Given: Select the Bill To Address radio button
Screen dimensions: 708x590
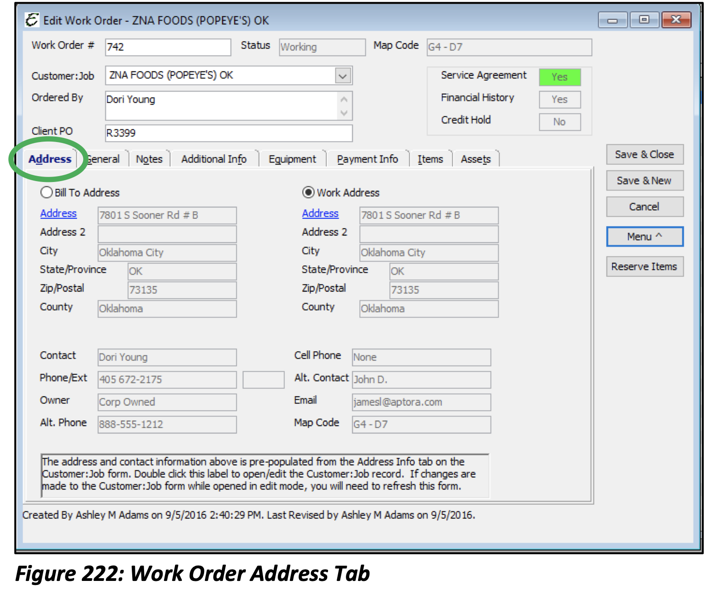Looking at the screenshot, I should click(46, 192).
